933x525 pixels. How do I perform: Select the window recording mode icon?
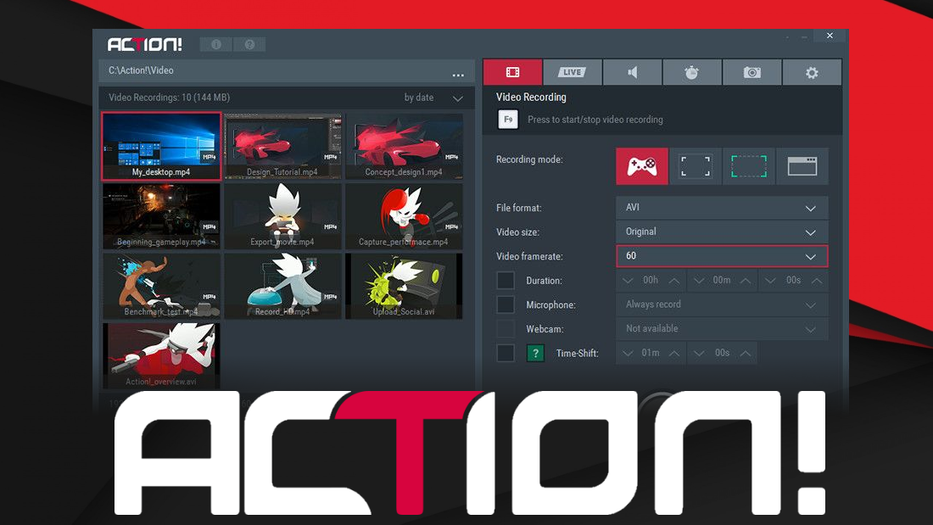[802, 166]
